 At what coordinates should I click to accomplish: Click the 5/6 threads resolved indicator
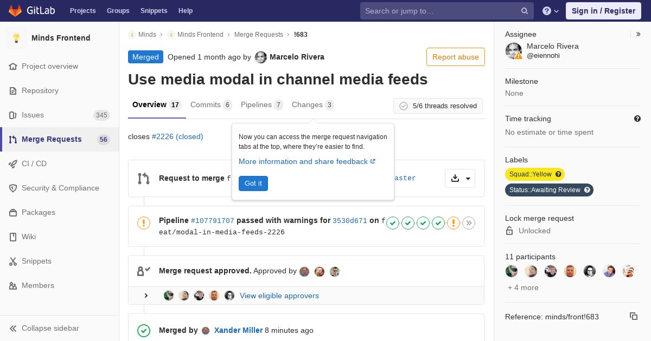(x=438, y=106)
